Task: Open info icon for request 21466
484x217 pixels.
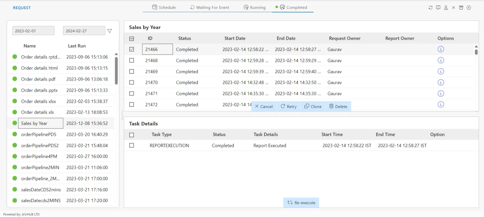Action: [x=441, y=49]
